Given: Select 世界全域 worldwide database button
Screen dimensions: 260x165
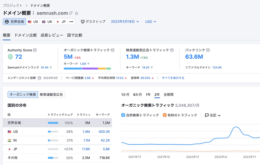Looking at the screenshot, I should pyautogui.click(x=15, y=22).
